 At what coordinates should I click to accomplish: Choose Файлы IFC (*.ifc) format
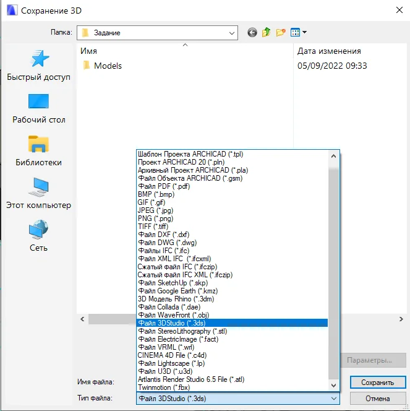(232, 251)
